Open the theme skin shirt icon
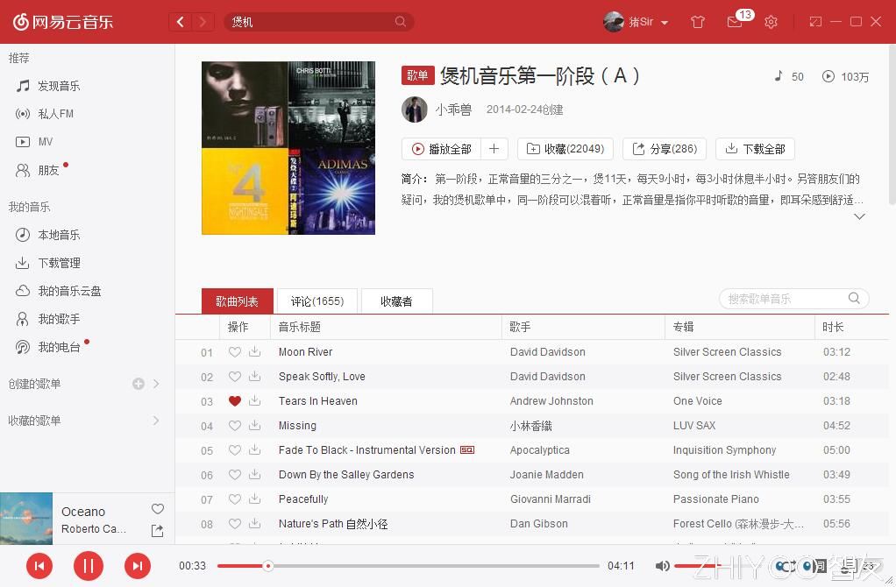 pos(698,22)
